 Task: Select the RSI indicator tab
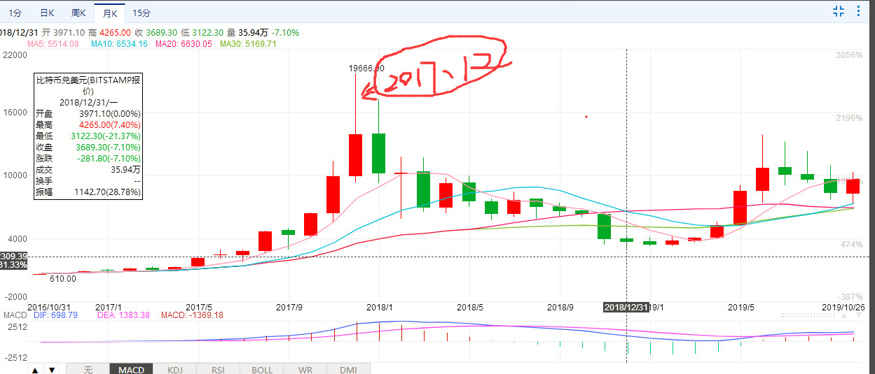(x=218, y=369)
